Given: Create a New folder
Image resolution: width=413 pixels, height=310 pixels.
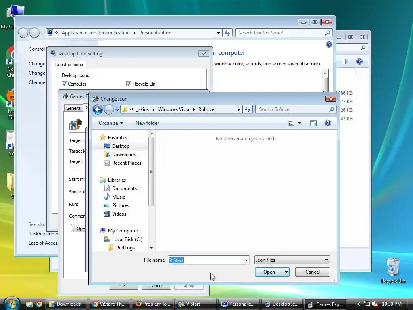Looking at the screenshot, I should click(x=147, y=123).
